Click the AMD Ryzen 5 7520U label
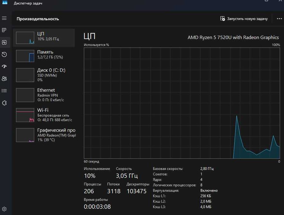The height and width of the screenshot is (215, 284). [233, 37]
